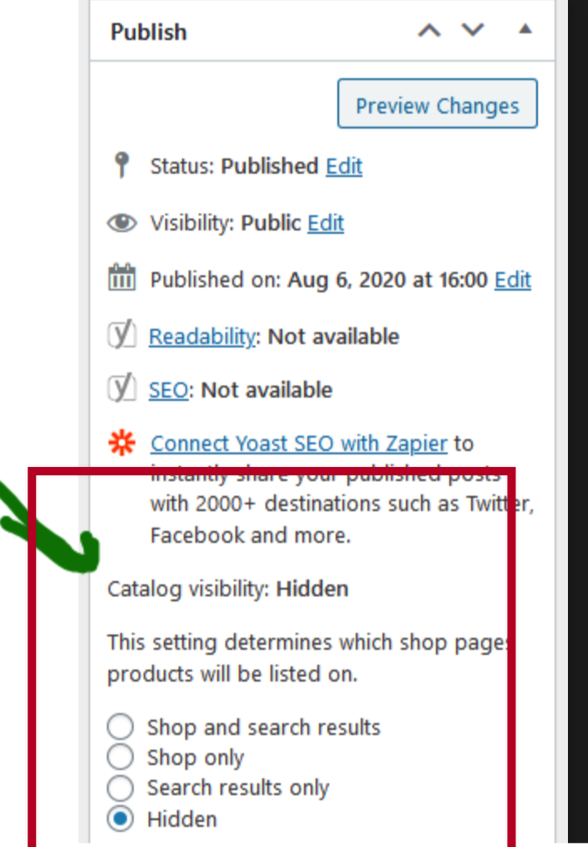Click the published date calendar icon
588x847 pixels.
coord(122,277)
